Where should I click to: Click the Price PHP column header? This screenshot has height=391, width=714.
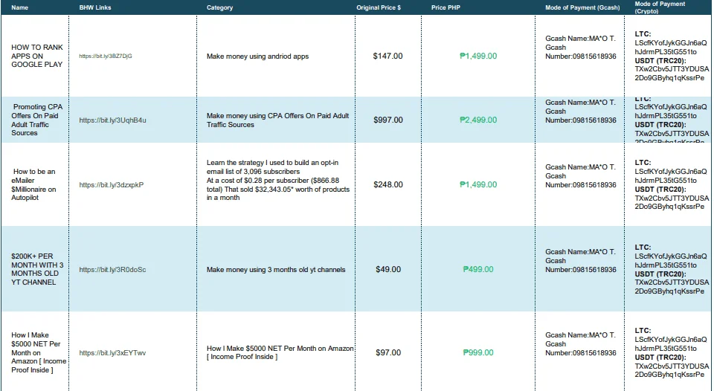pyautogui.click(x=446, y=7)
